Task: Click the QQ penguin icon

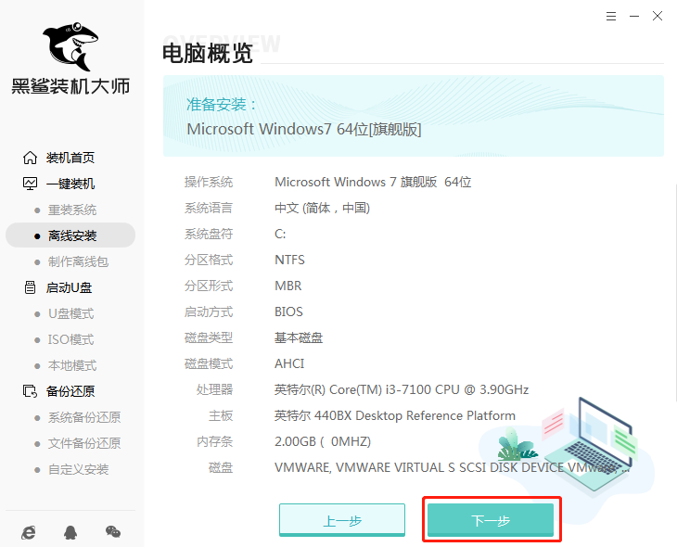Action: [70, 531]
